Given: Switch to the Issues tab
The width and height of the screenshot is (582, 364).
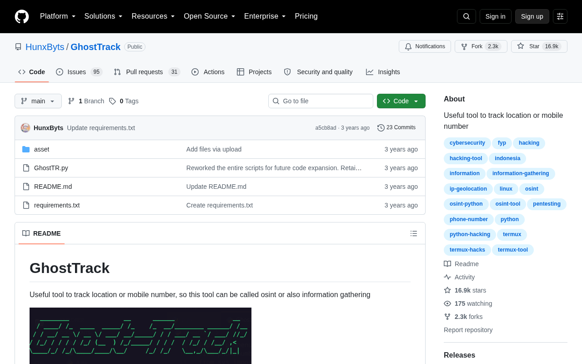Looking at the screenshot, I should pyautogui.click(x=79, y=72).
